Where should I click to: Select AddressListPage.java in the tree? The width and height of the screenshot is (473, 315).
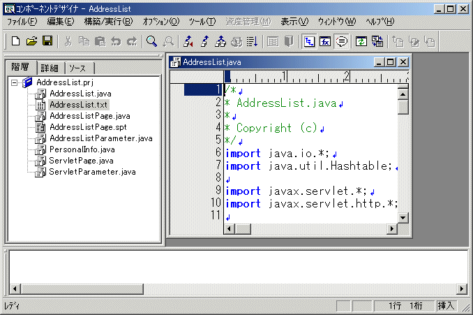point(90,116)
